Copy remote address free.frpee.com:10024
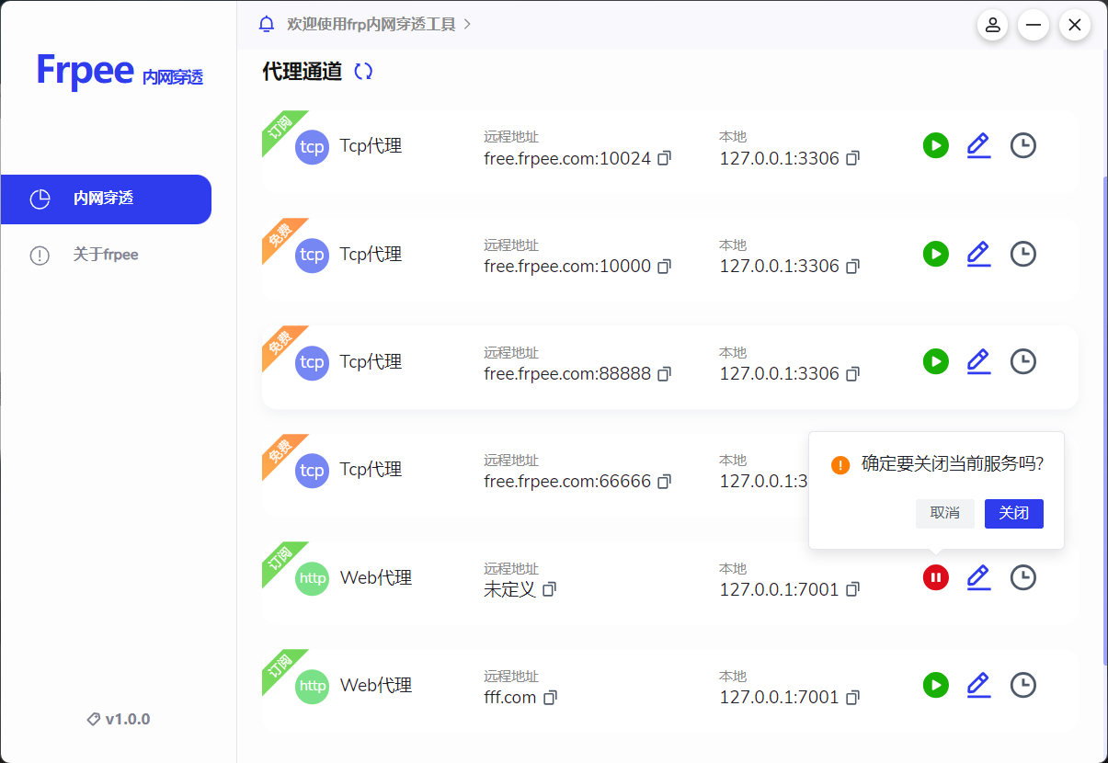This screenshot has width=1108, height=763. (x=664, y=158)
